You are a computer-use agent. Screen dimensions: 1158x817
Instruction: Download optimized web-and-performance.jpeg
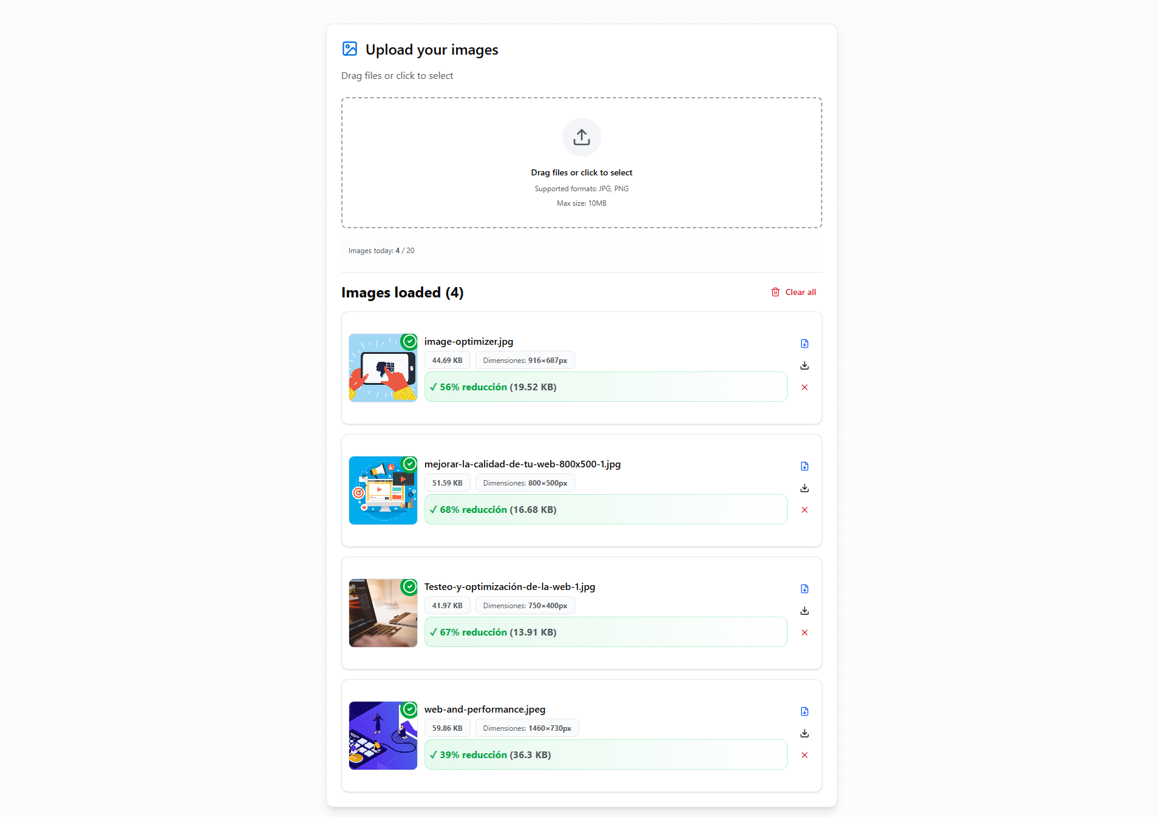(x=805, y=733)
